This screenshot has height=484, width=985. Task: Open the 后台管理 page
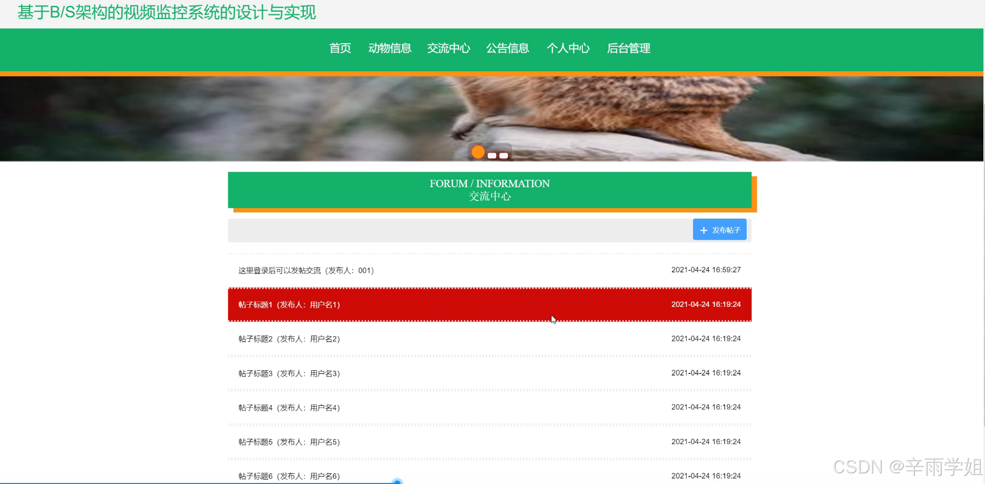point(629,48)
